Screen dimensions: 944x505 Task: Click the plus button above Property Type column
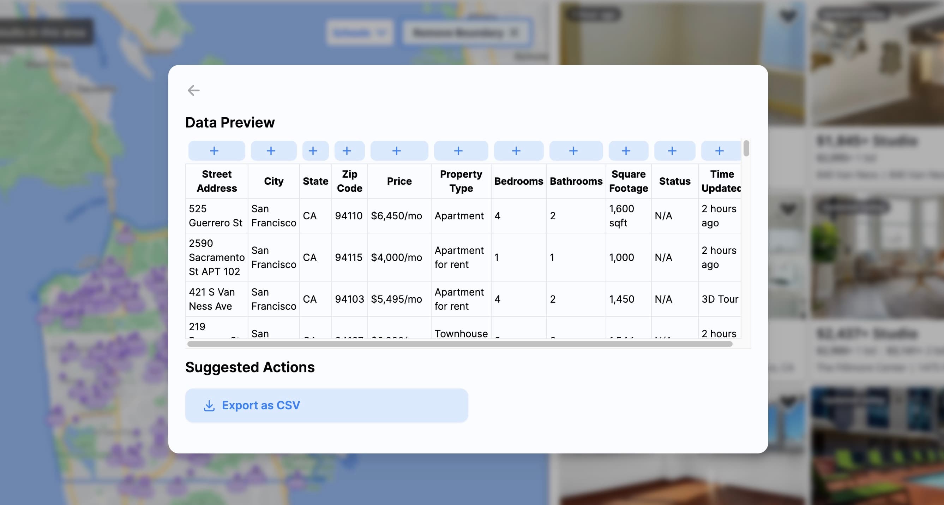coord(461,151)
